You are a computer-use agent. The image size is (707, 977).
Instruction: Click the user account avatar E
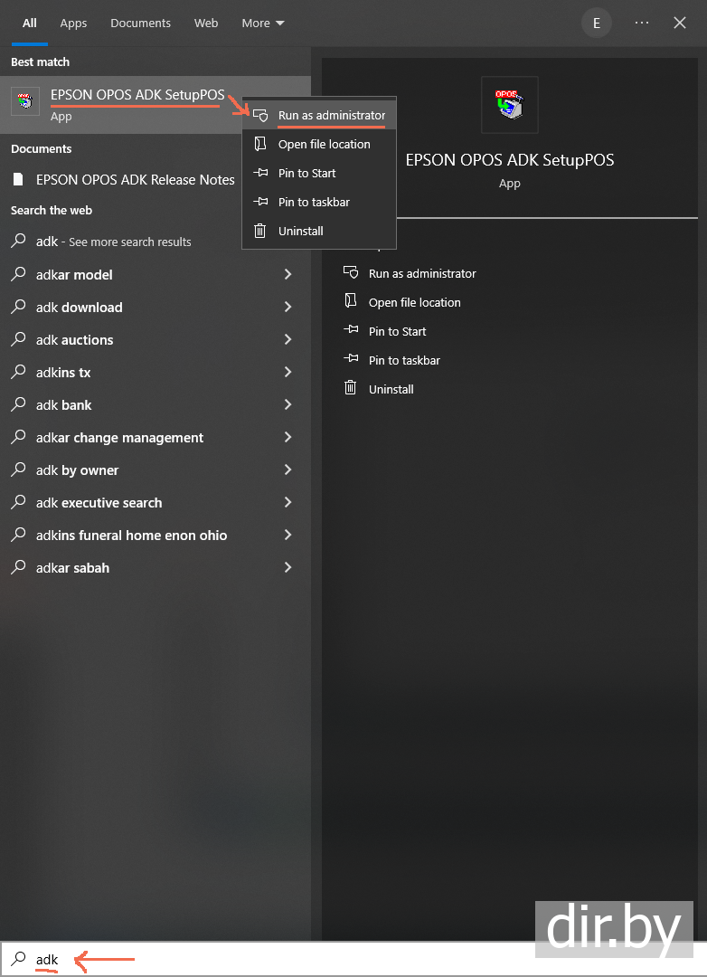click(x=597, y=23)
